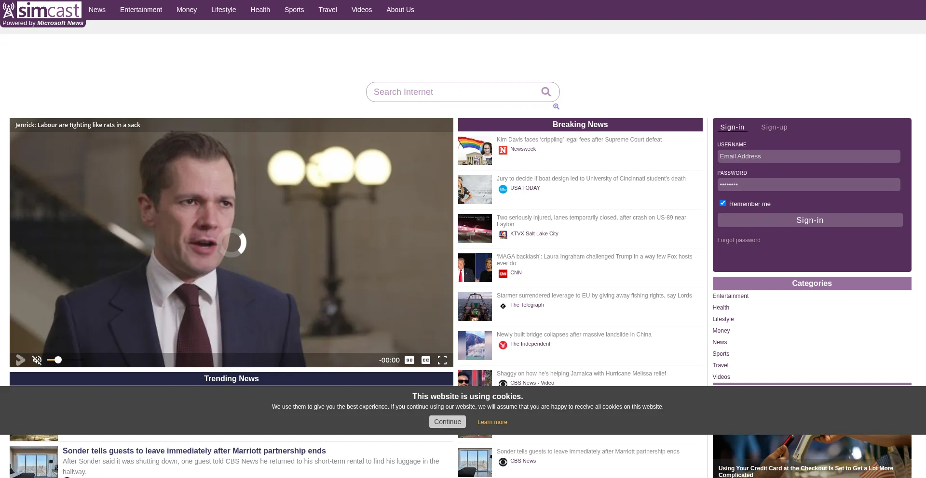Click The Independent source icon
Screen dimensions: 926x478
click(503, 345)
